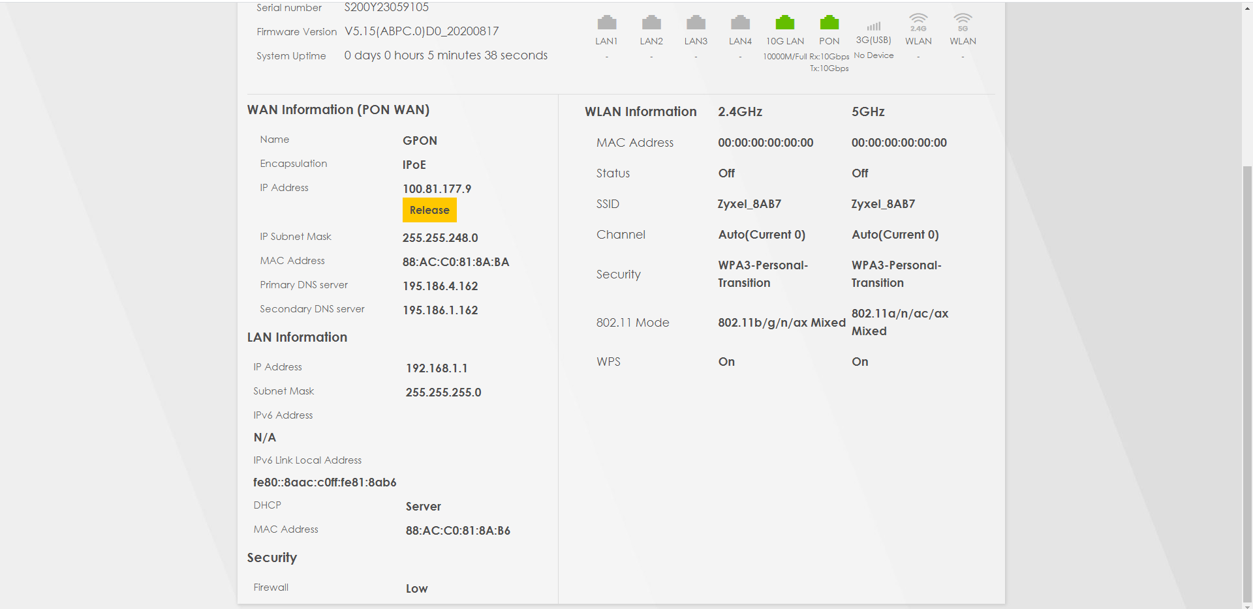
Task: Click the LAN1 port icon
Action: click(606, 23)
